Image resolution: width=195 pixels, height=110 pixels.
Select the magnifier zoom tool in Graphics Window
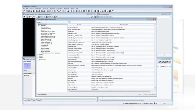point(32,17)
